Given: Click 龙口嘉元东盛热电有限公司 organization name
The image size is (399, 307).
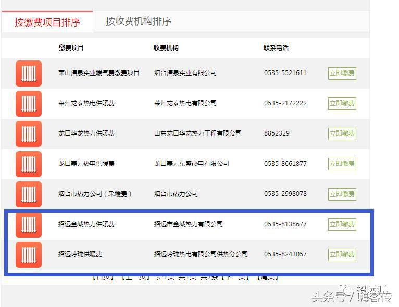Looking at the screenshot, I should [191, 164].
